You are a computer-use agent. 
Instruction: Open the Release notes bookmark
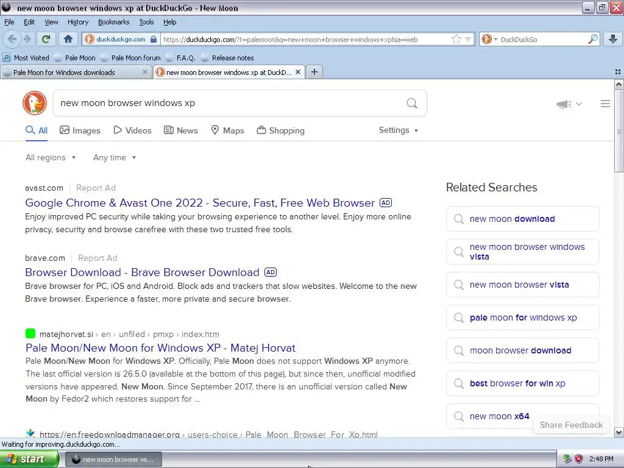click(228, 58)
